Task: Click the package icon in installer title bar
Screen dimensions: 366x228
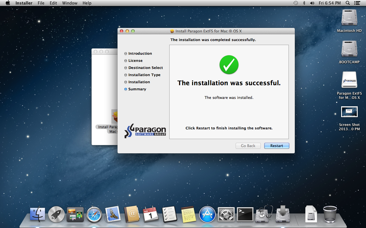Action: [172, 31]
